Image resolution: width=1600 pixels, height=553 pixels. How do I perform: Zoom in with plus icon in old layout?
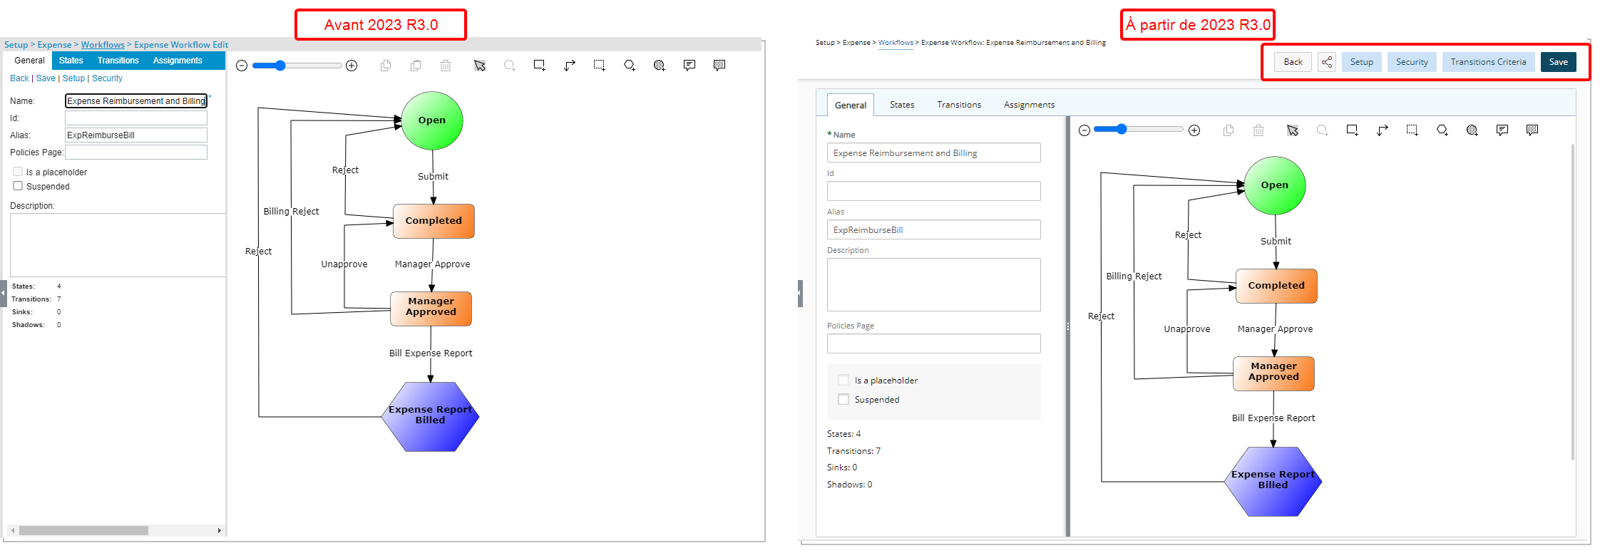pos(352,66)
